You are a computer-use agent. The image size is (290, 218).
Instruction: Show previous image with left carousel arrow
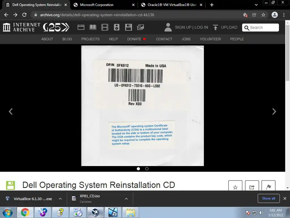point(11,111)
